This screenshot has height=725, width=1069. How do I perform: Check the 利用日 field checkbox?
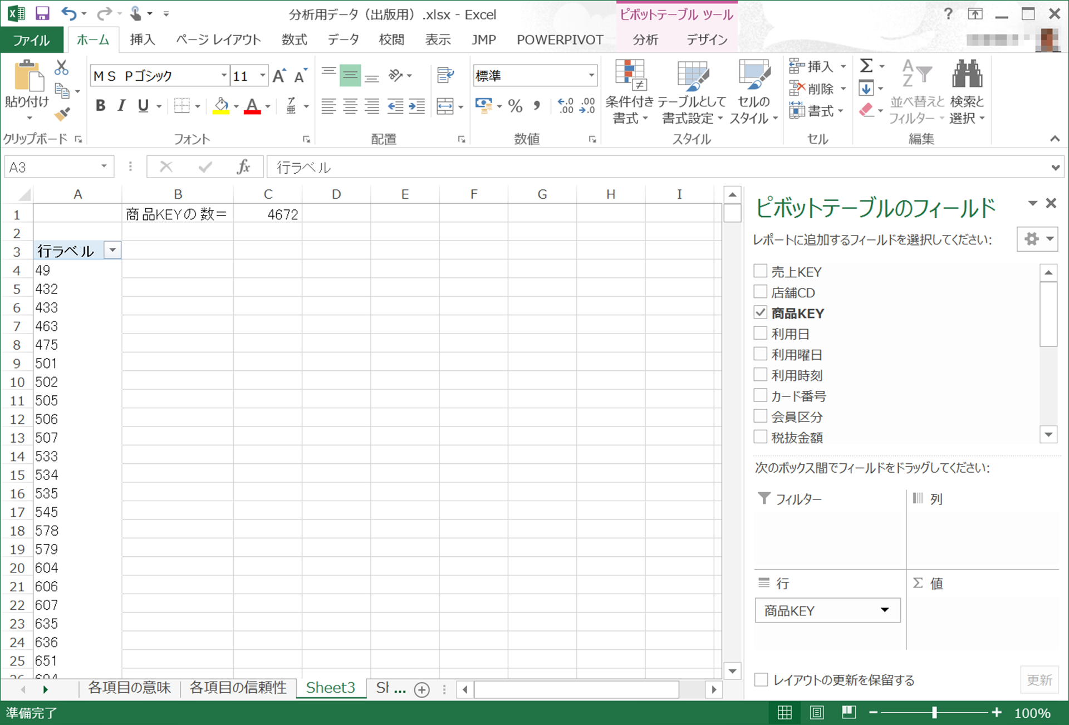pos(760,333)
